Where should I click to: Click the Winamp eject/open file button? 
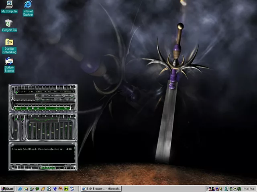[45, 108]
